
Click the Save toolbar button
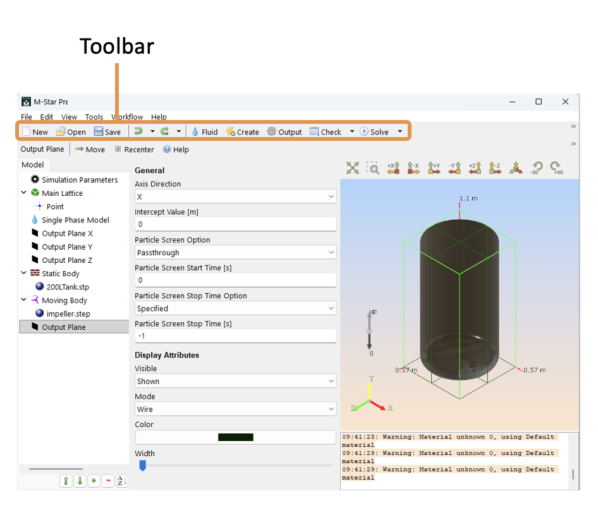[x=107, y=132]
